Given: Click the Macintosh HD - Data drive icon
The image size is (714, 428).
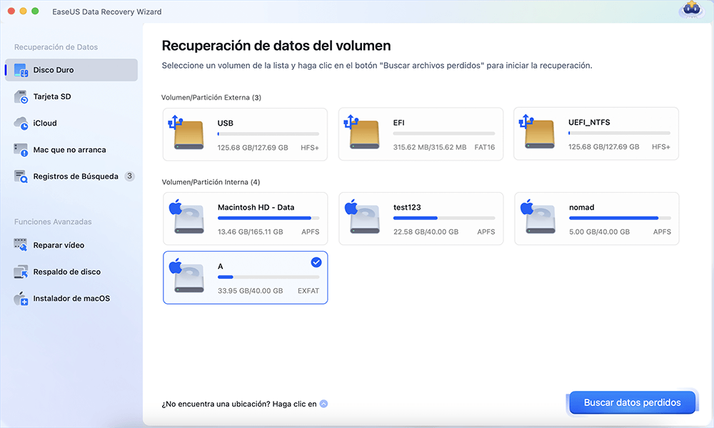Looking at the screenshot, I should tap(187, 217).
